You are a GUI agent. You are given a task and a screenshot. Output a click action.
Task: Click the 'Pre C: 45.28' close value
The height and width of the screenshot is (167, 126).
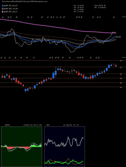click(79, 12)
